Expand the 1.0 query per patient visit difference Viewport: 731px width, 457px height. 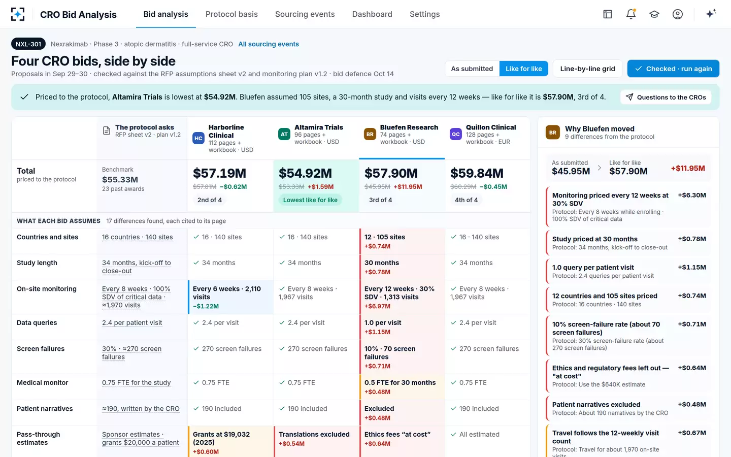click(628, 271)
